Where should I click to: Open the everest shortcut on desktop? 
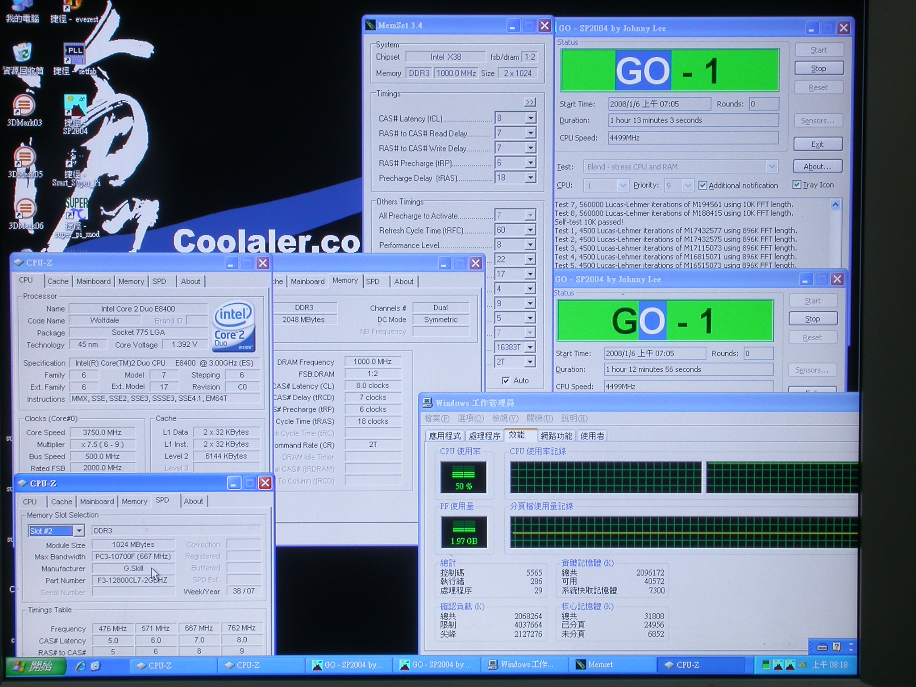coord(74,12)
